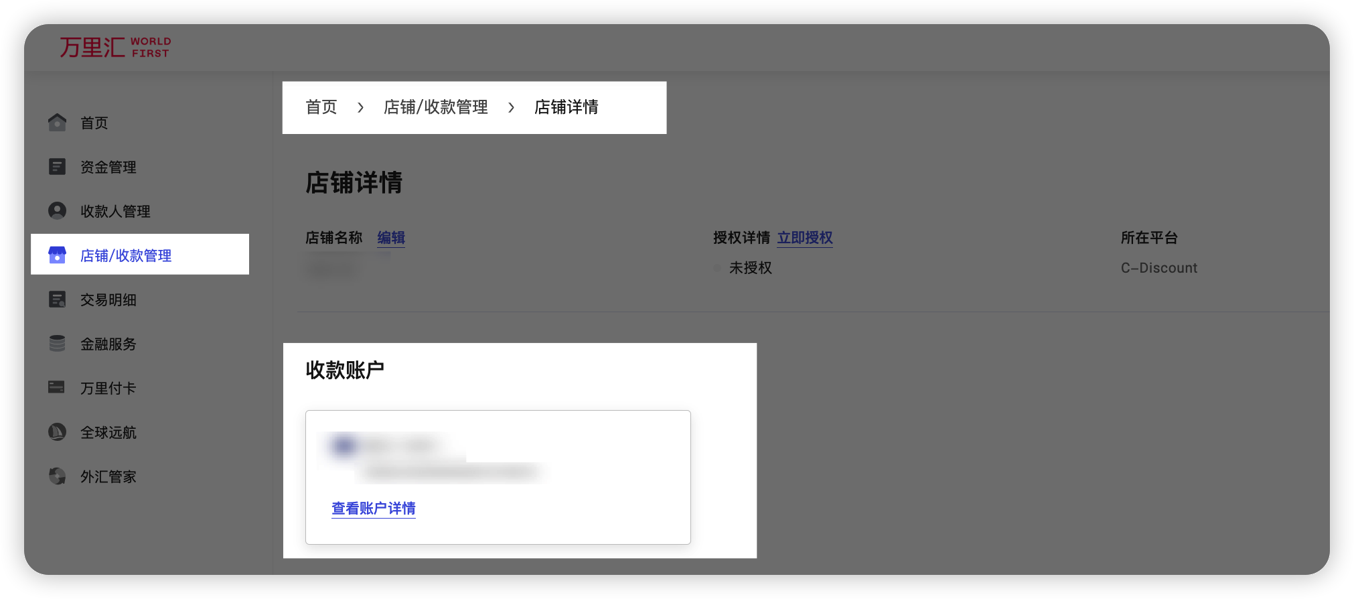The height and width of the screenshot is (599, 1354).
Task: Click the 收款人管理 person icon
Action: point(58,211)
